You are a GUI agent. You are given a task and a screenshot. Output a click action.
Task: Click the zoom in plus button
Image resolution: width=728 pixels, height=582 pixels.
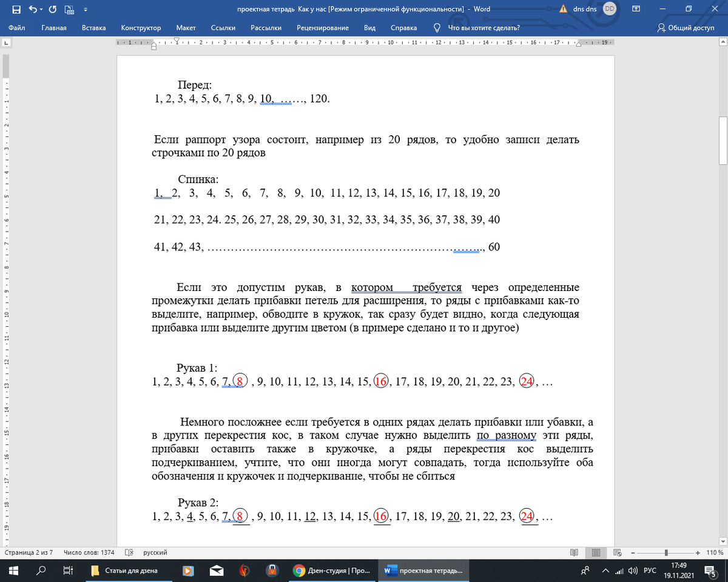pyautogui.click(x=697, y=552)
